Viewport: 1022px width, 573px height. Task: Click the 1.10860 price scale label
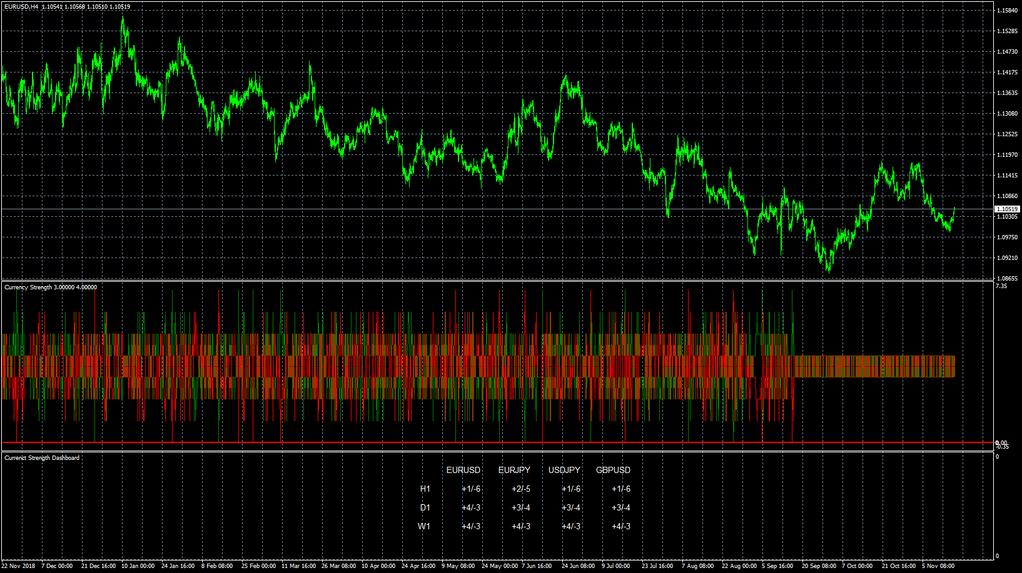(1007, 196)
